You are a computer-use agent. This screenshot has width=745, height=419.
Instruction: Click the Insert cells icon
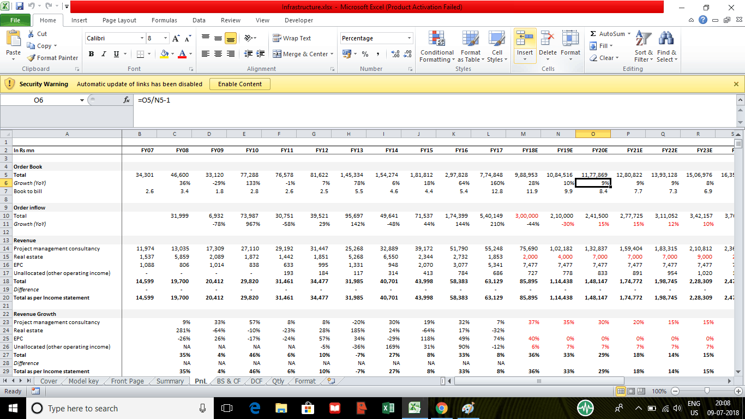(x=525, y=39)
